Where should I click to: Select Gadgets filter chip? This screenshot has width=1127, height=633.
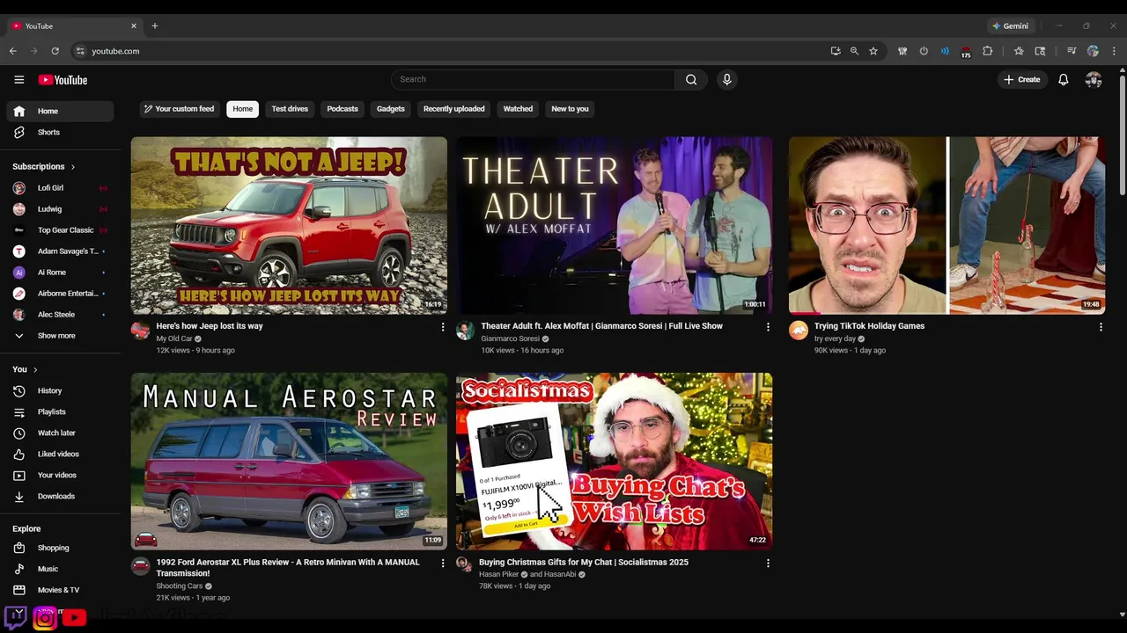point(391,109)
